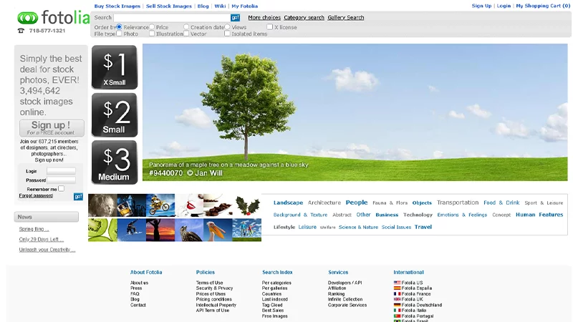The width and height of the screenshot is (573, 322).
Task: Select the $1 X Small price badge
Action: click(x=114, y=68)
